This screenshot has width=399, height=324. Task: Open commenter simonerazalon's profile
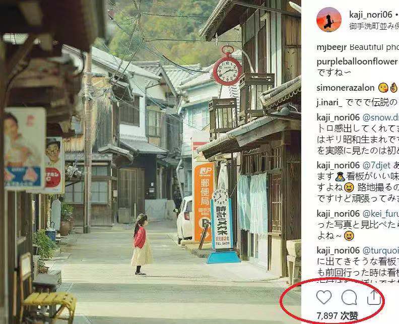point(346,88)
